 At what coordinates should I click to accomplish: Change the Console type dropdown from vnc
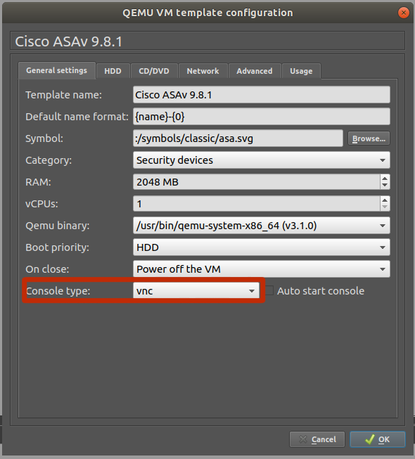[196, 291]
